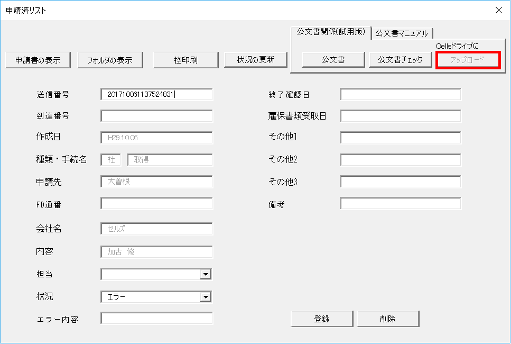This screenshot has width=511, height=344.
Task: Click the その他3 label text
Action: pos(283,182)
